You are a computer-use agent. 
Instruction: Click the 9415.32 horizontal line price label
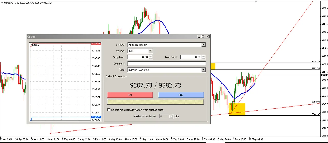(x=316, y=61)
